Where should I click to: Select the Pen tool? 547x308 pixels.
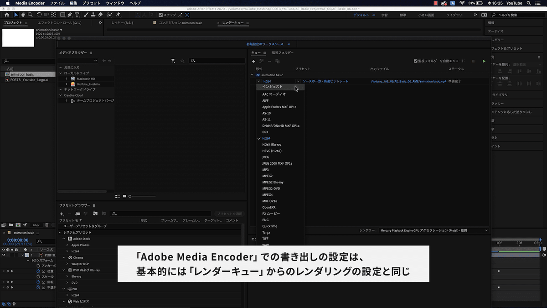click(x=69, y=15)
